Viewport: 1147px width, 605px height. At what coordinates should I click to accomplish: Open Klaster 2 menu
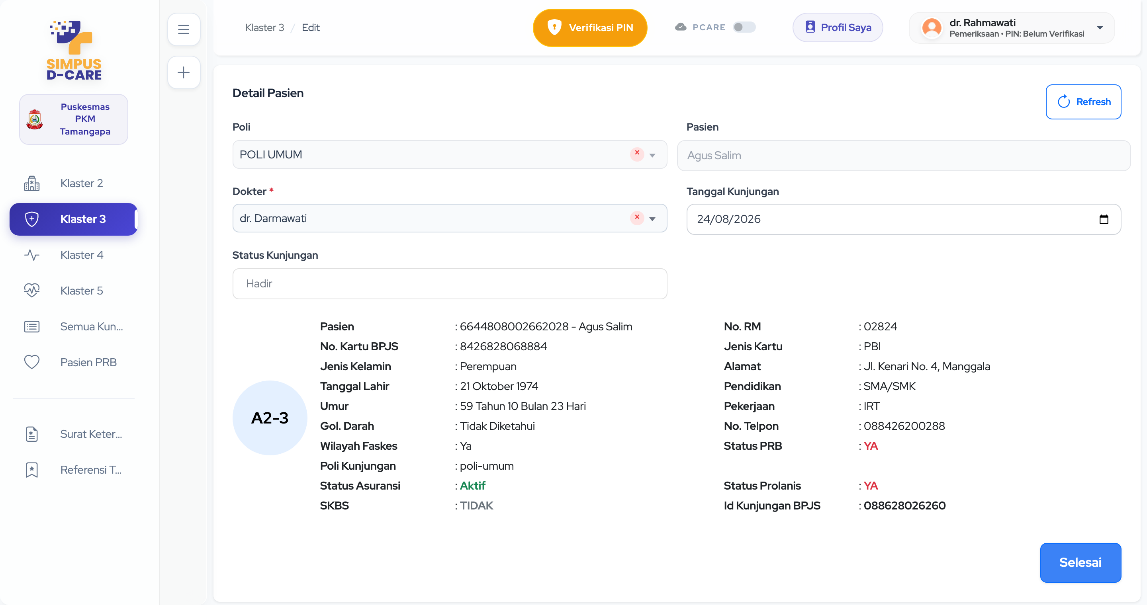73,183
